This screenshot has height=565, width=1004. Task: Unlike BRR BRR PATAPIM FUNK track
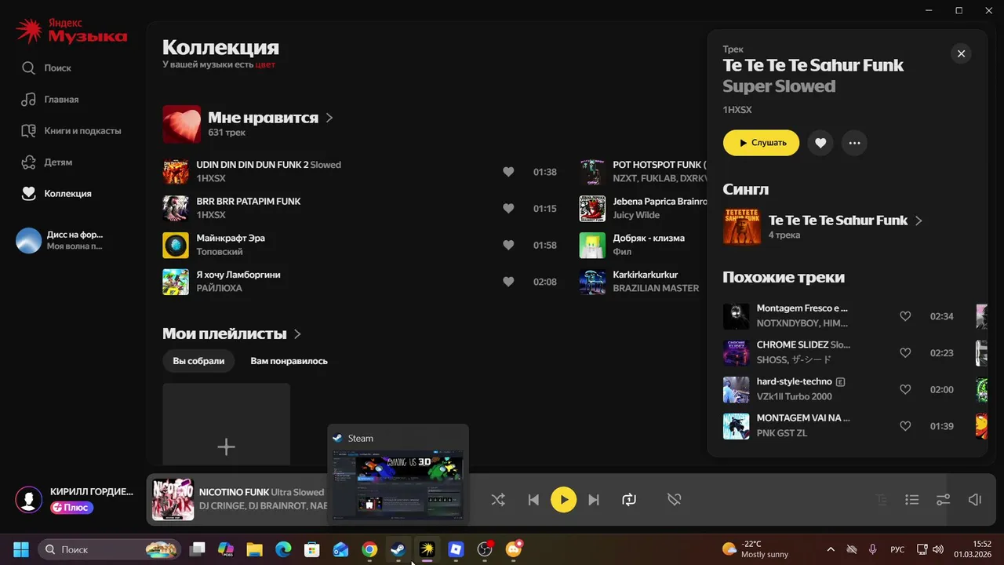508,209
